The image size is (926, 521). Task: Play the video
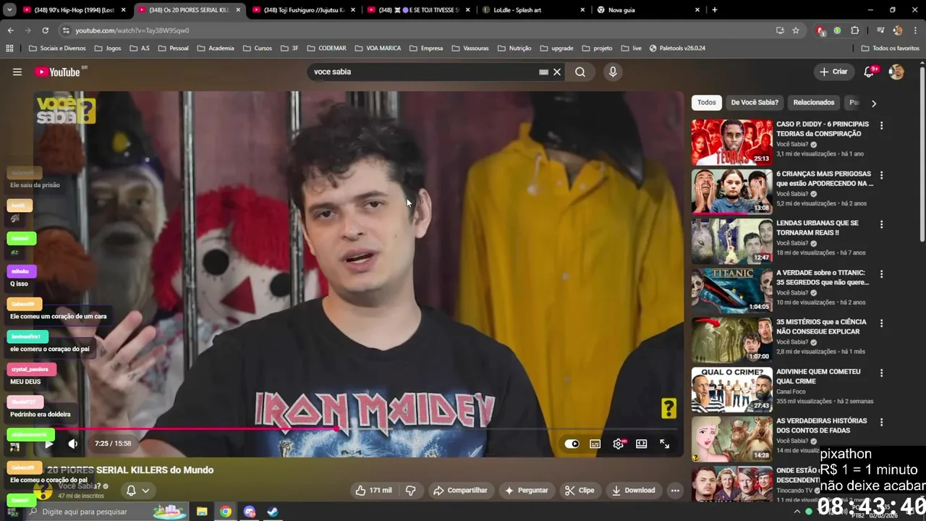coord(48,444)
